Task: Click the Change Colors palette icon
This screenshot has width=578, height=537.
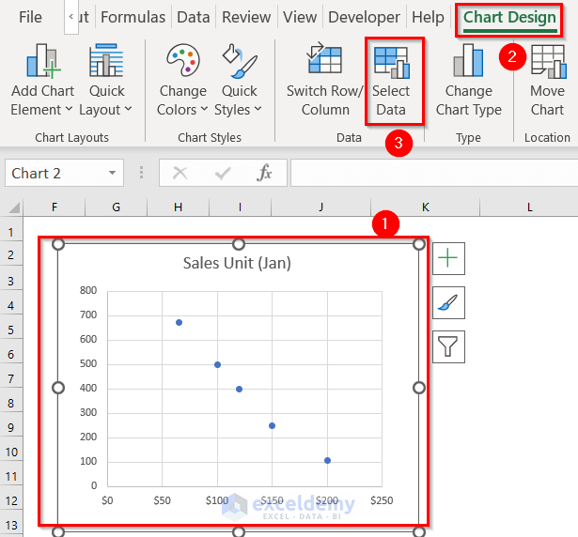Action: pyautogui.click(x=183, y=60)
